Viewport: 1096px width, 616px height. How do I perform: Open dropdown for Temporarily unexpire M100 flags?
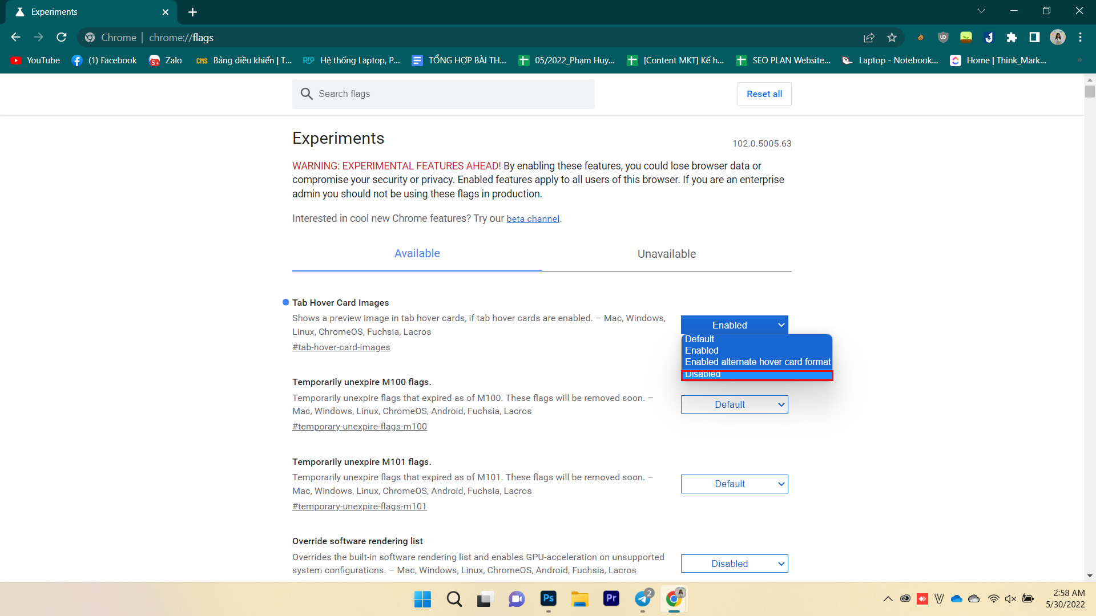coord(734,405)
